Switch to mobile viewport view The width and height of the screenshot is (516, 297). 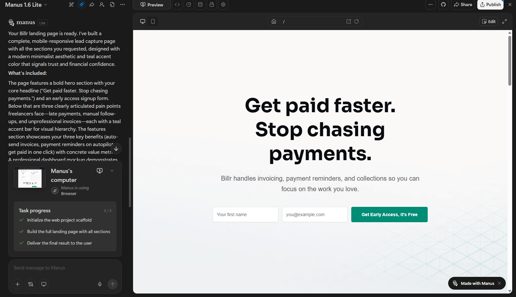click(153, 21)
